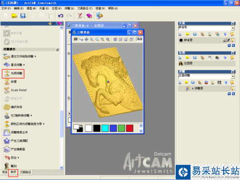Click the assistant panel scroll-down arrow

point(61,168)
